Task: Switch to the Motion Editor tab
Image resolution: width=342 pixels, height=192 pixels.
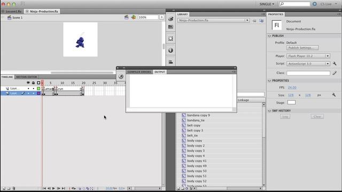Action: point(26,77)
